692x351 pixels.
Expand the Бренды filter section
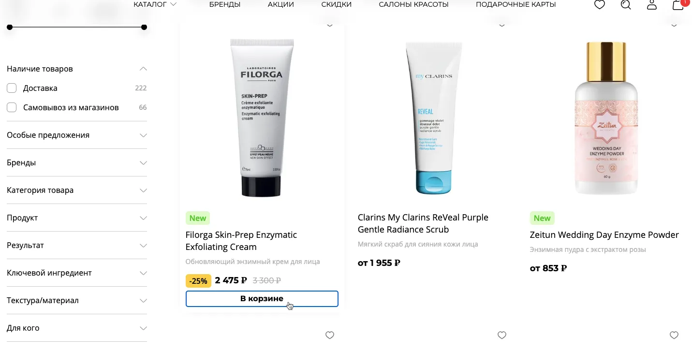pos(77,162)
